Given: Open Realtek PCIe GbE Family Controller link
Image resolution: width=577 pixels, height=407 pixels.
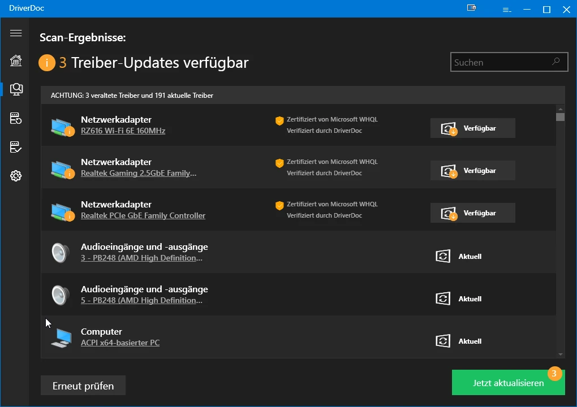Looking at the screenshot, I should [143, 215].
